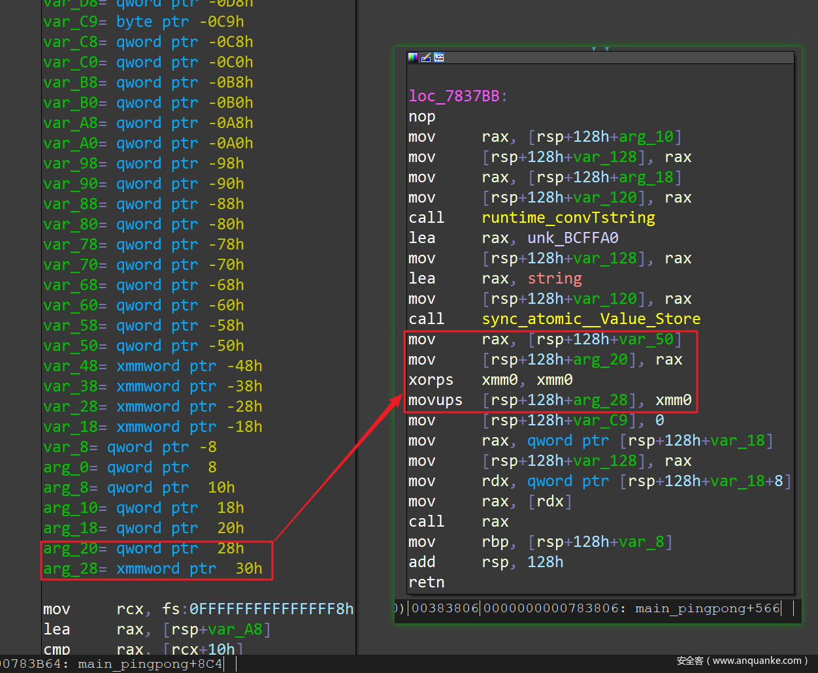Click the edit node comment pencil icon
The image size is (818, 673).
(426, 57)
